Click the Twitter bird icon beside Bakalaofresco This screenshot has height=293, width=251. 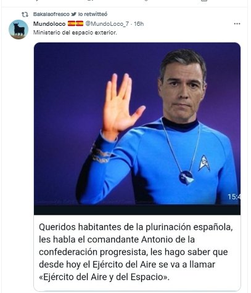pyautogui.click(x=73, y=14)
